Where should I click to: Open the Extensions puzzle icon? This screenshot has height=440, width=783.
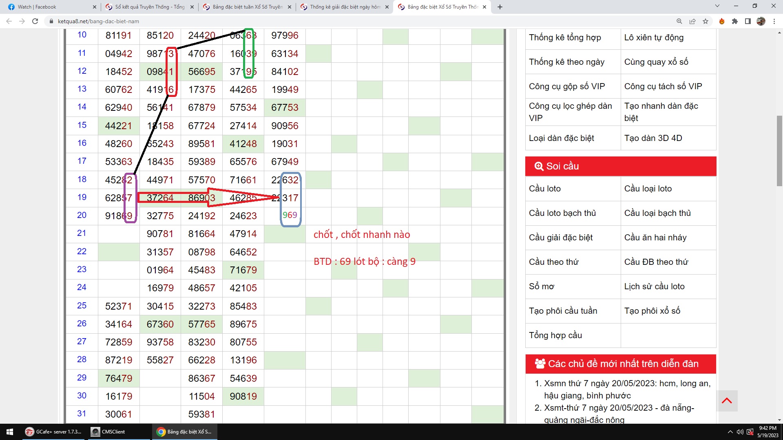[x=735, y=21]
